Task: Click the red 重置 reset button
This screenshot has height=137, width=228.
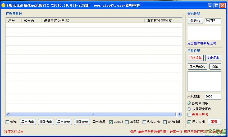Action: (x=214, y=122)
